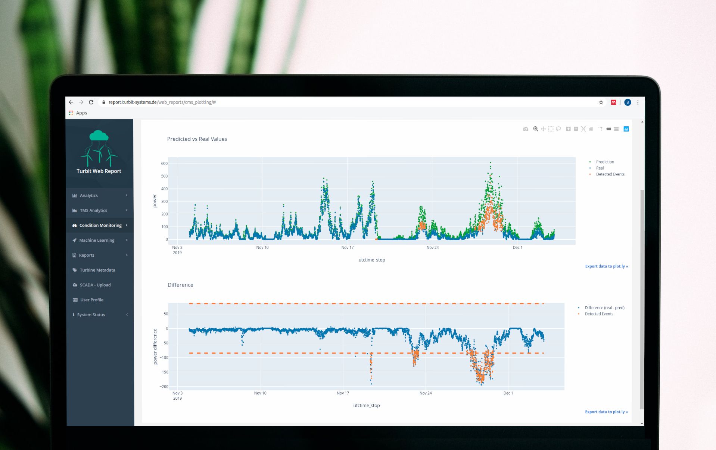716x450 pixels.
Task: Click the Autoscale icon on the chart
Action: pyautogui.click(x=584, y=129)
